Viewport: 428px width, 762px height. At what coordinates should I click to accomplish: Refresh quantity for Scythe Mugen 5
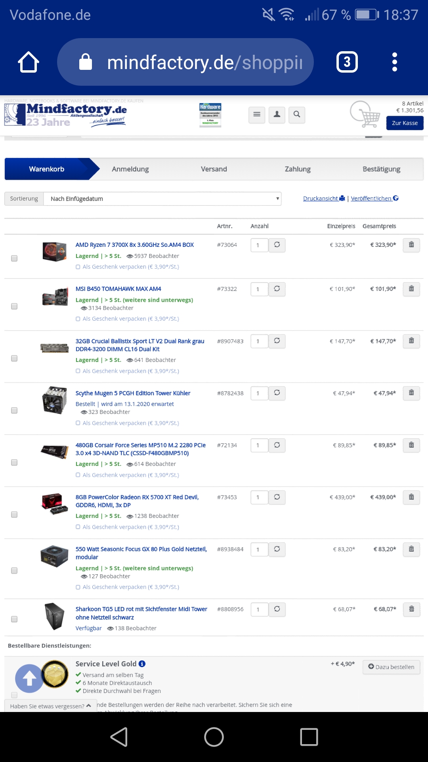point(277,393)
